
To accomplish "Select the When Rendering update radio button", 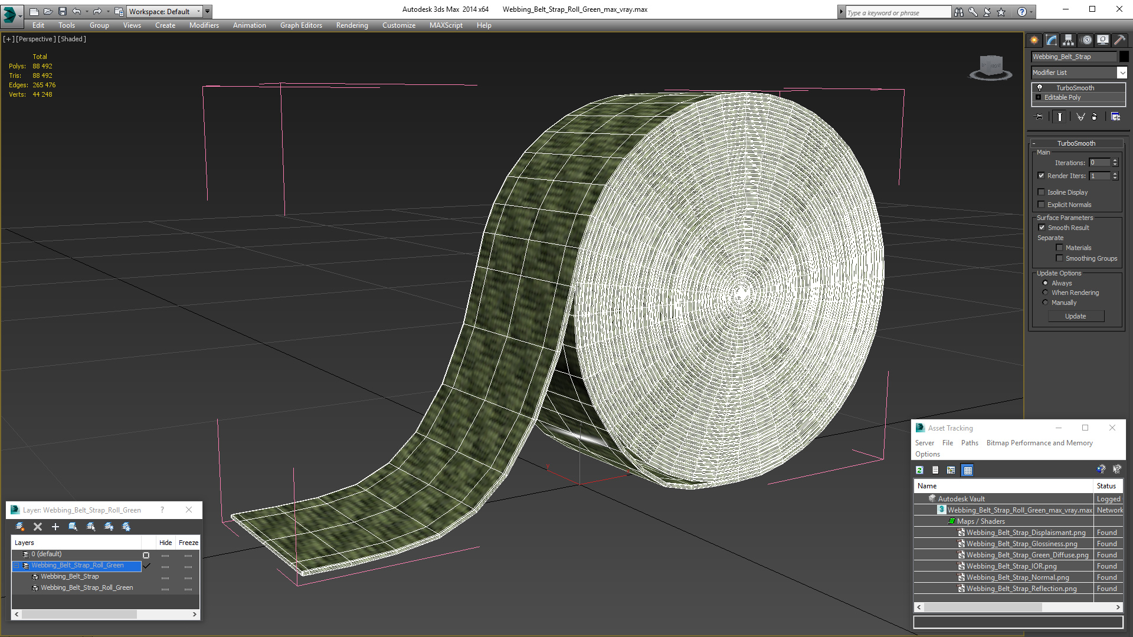I will [1045, 293].
